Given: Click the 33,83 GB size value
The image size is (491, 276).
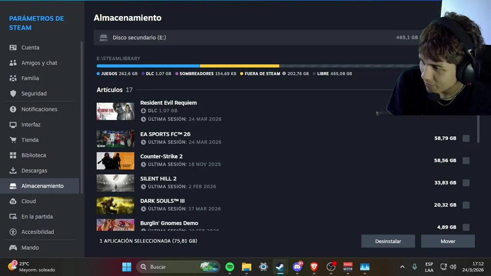Looking at the screenshot, I should pyautogui.click(x=445, y=183).
